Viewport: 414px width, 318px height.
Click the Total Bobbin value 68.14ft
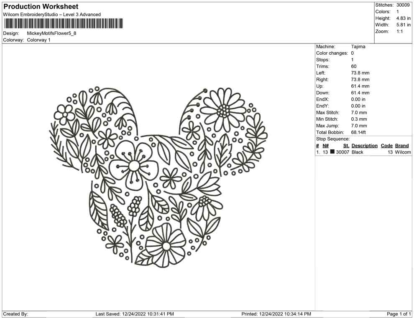pyautogui.click(x=358, y=132)
